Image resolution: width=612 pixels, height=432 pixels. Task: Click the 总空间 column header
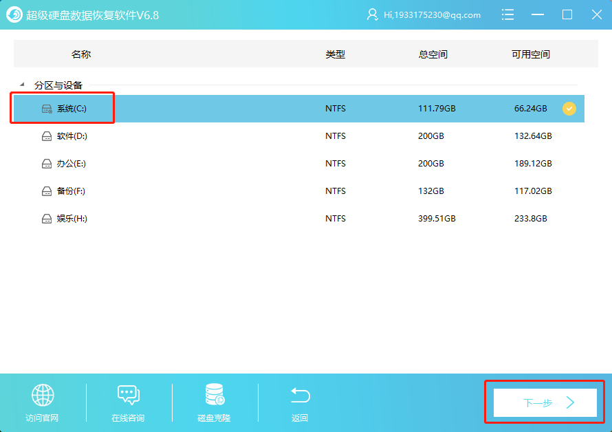433,54
